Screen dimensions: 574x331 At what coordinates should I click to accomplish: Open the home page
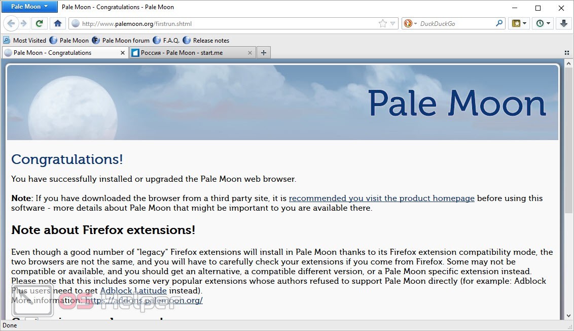[x=57, y=23]
